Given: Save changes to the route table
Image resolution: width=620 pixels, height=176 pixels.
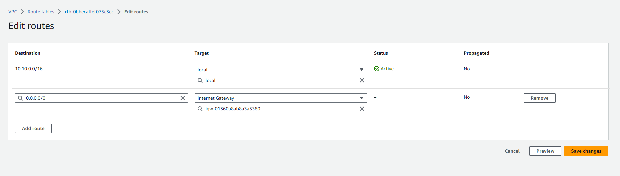Looking at the screenshot, I should 586,151.
